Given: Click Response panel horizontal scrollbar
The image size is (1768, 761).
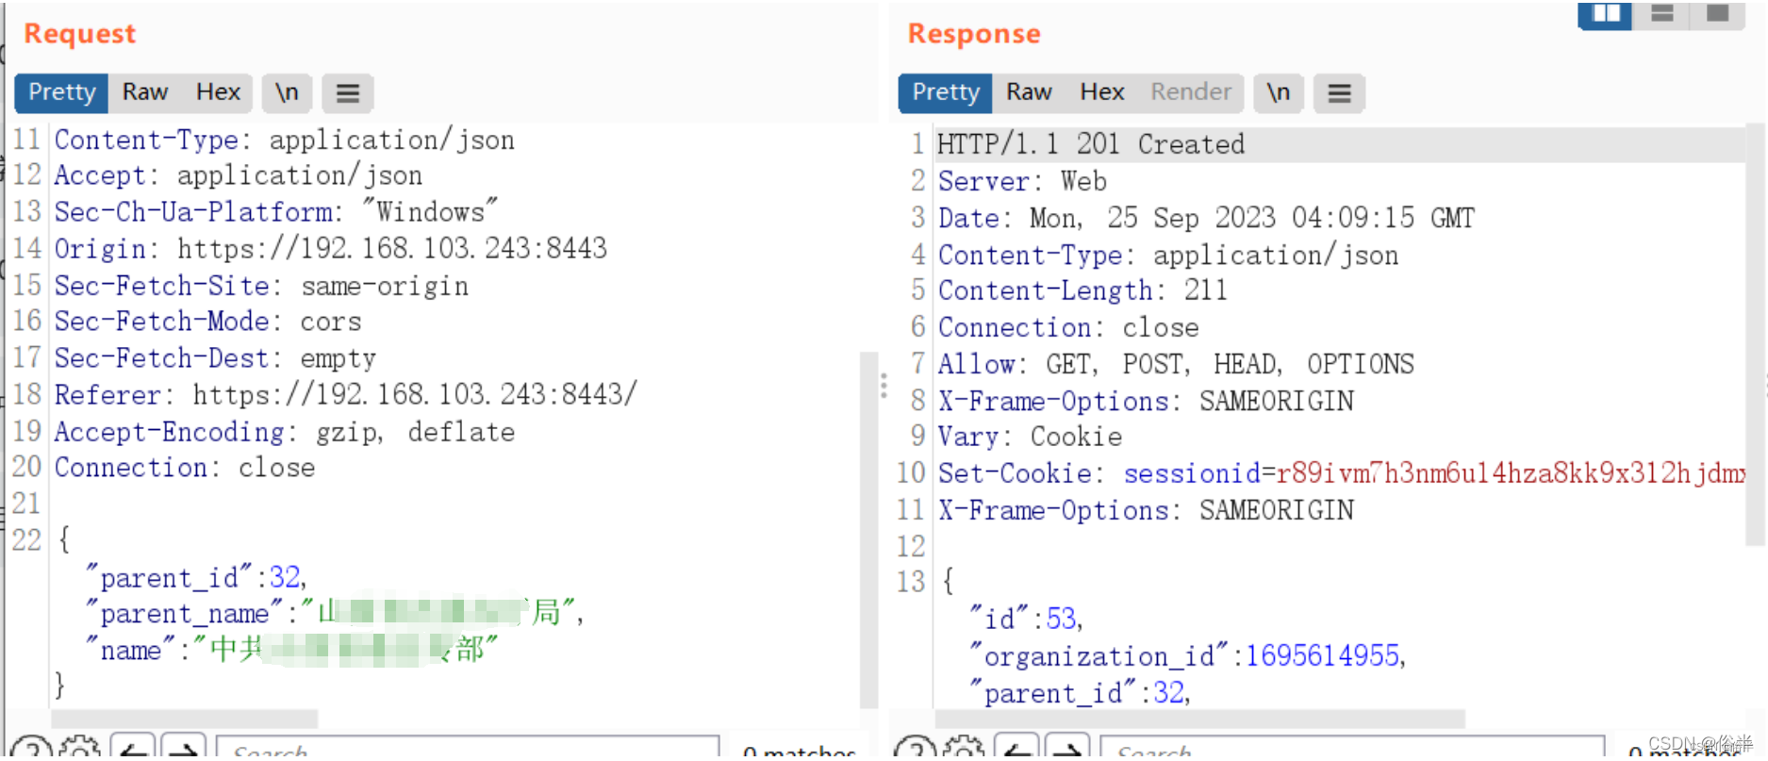Looking at the screenshot, I should [1200, 719].
